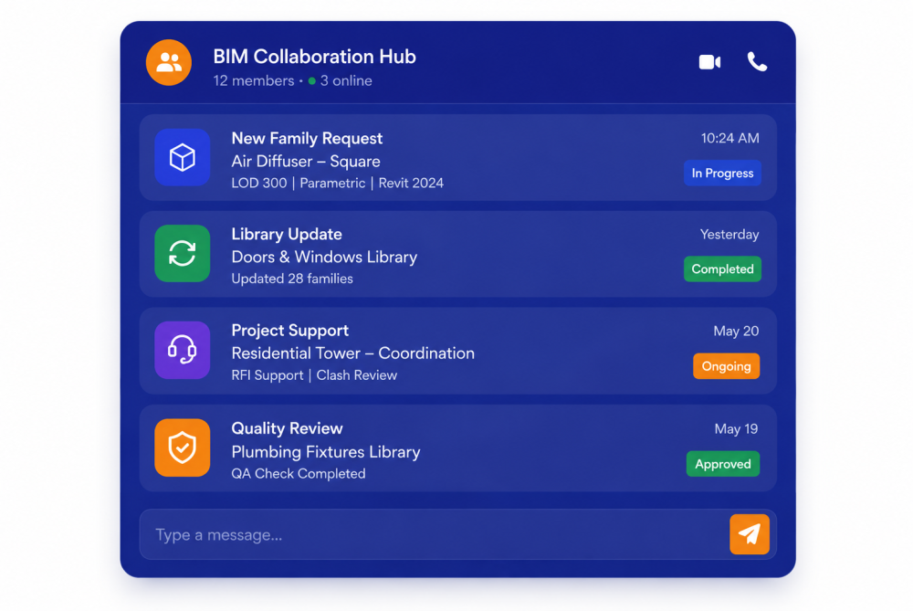Click the headset icon for Project Support

click(183, 350)
